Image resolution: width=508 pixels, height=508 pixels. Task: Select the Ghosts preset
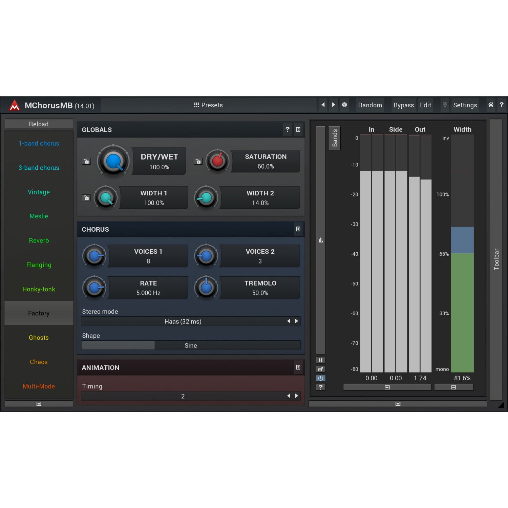click(39, 338)
